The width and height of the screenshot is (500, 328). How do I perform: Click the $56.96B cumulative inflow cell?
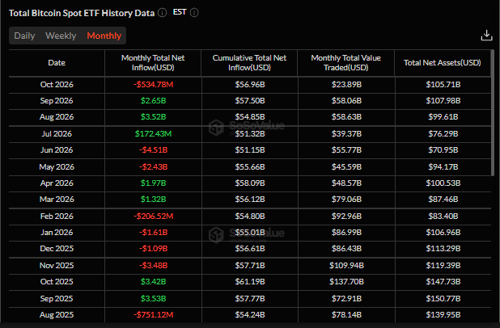pyautogui.click(x=250, y=84)
